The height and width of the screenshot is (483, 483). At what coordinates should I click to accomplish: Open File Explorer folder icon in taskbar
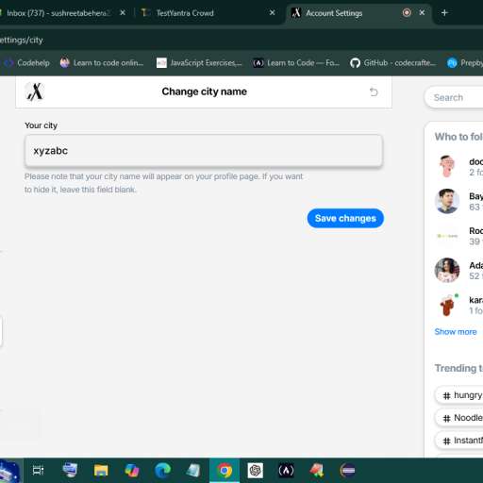(101, 471)
